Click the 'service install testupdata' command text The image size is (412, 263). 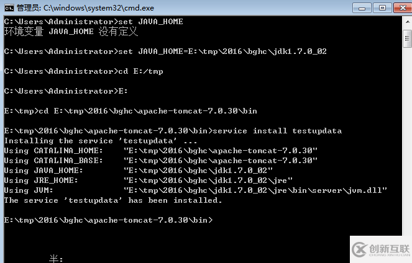pos(277,131)
